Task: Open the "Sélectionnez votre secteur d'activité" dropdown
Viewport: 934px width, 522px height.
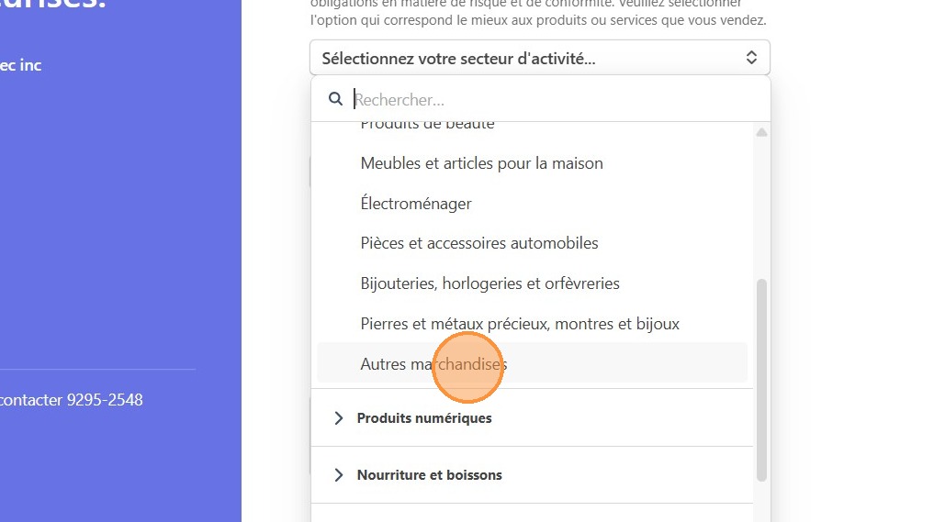Action: pyautogui.click(x=539, y=58)
